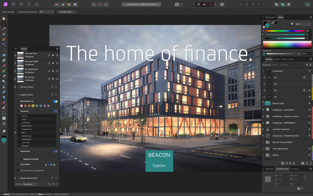The image size is (313, 196).
Task: Click the Deselect icon with red X
Action: 100,4
